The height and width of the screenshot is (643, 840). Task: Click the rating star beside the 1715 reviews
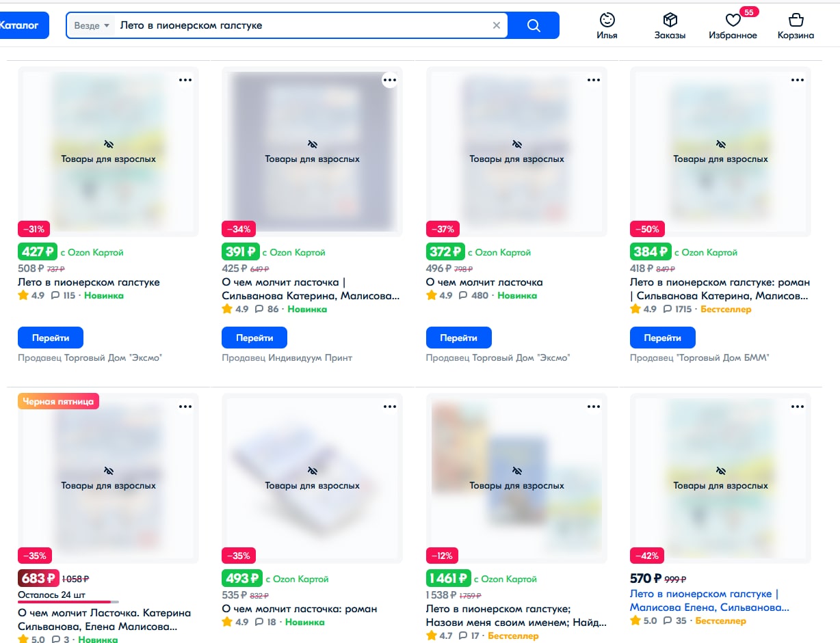(635, 310)
